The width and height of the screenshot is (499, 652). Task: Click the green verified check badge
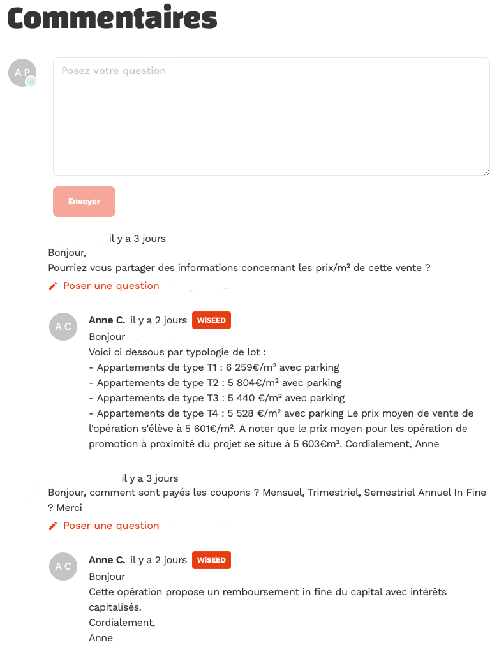[31, 82]
